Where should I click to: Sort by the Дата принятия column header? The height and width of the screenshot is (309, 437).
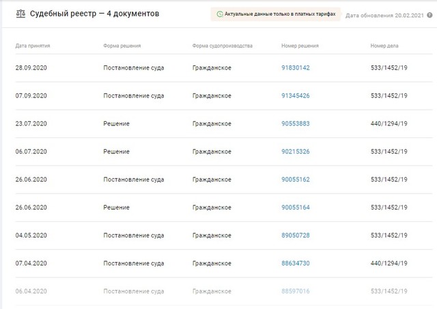(33, 46)
